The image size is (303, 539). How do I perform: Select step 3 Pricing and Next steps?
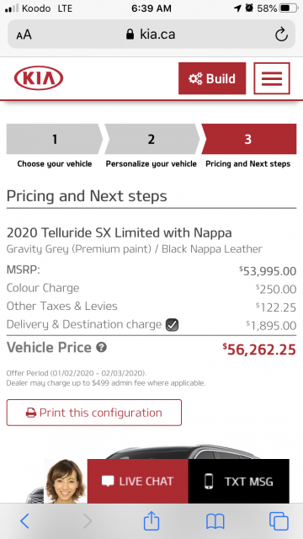(x=249, y=139)
